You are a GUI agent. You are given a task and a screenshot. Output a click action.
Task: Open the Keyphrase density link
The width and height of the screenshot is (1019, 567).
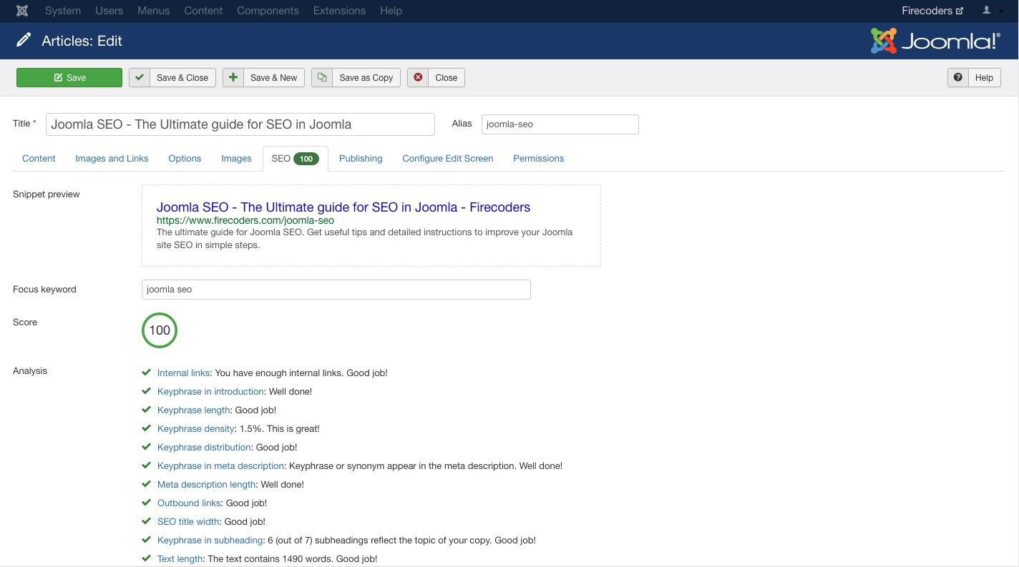pos(196,428)
